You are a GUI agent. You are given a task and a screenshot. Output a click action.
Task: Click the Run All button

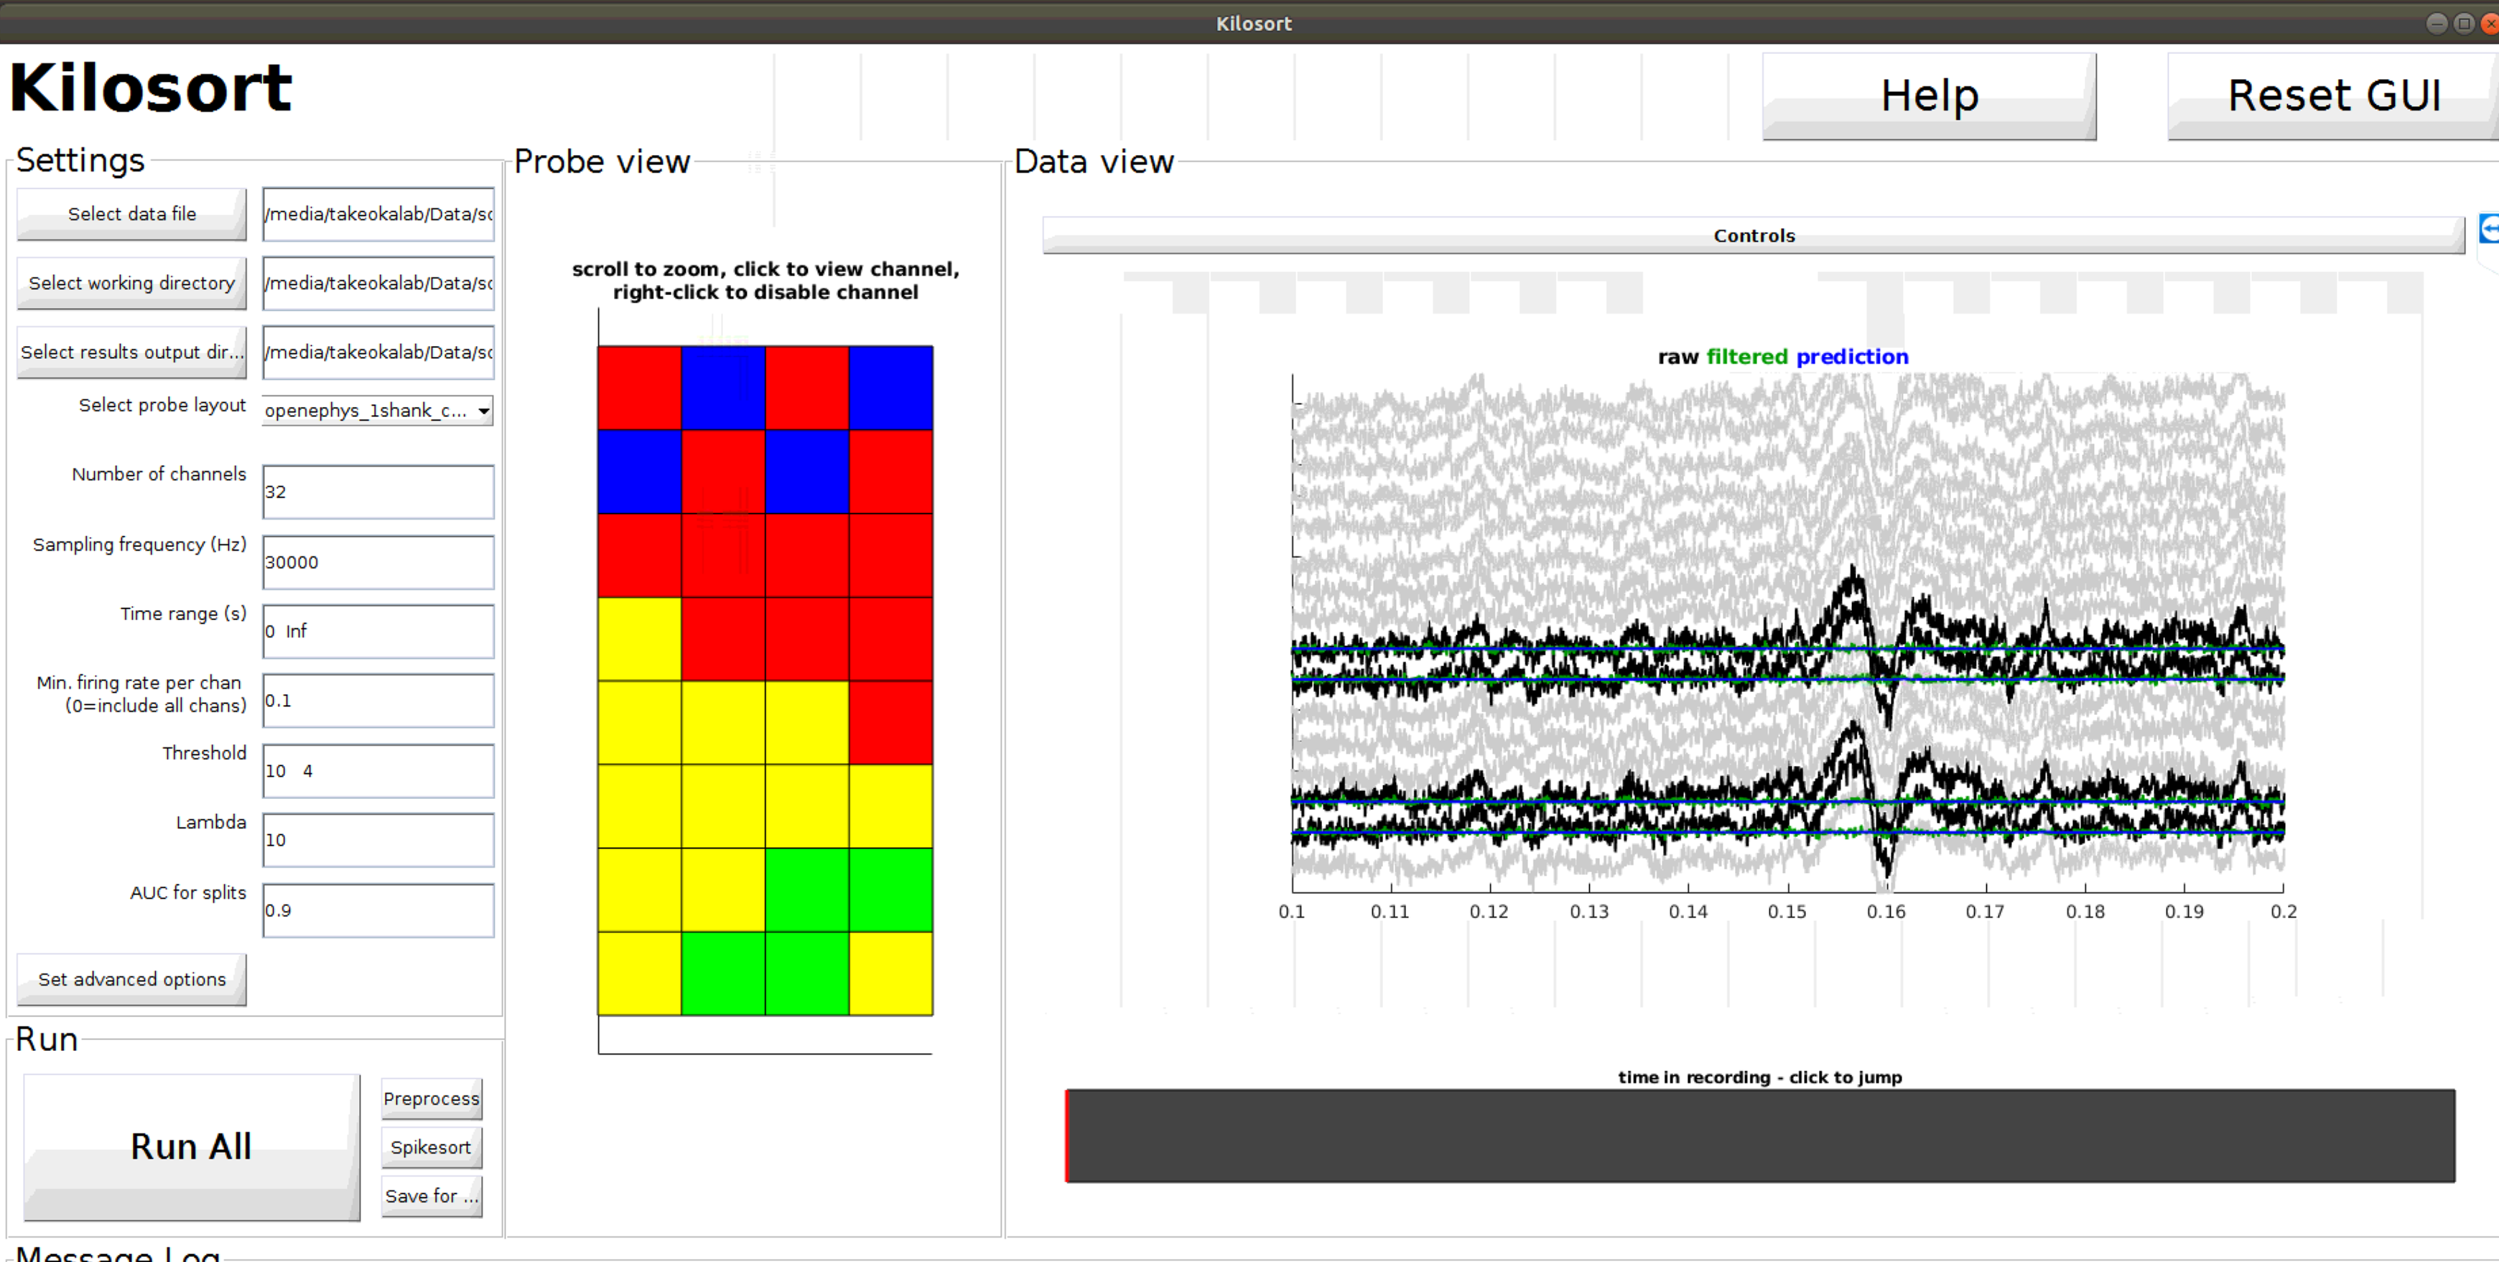coord(190,1146)
